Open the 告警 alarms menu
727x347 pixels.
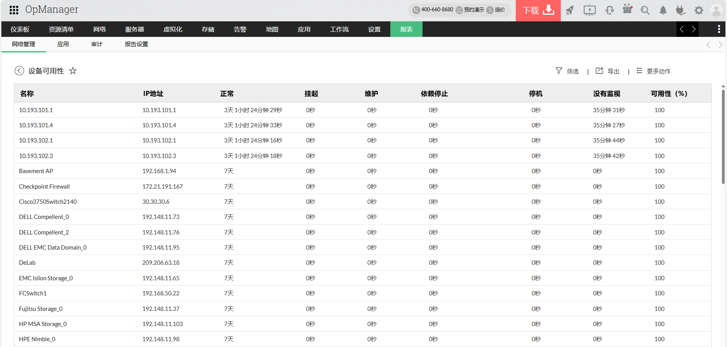click(x=240, y=29)
